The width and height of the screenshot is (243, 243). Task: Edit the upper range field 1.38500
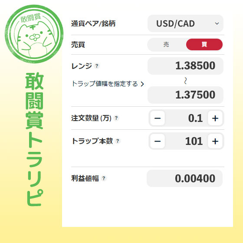point(185,66)
